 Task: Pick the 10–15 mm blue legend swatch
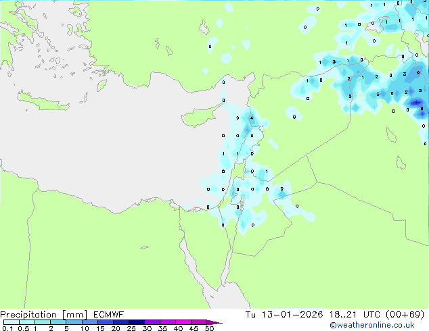(90, 322)
